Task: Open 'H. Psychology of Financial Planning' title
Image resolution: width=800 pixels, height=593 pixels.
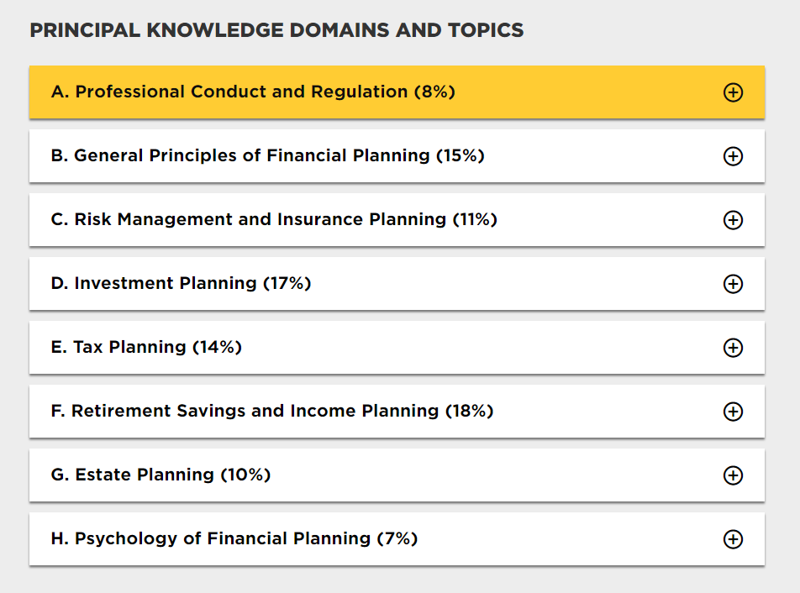Action: point(234,538)
